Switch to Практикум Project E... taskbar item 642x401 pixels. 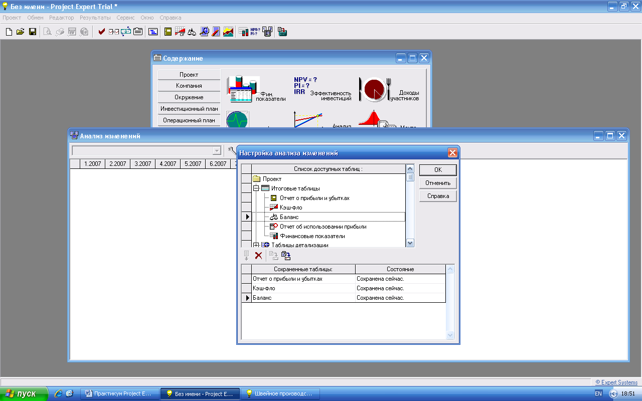[120, 394]
